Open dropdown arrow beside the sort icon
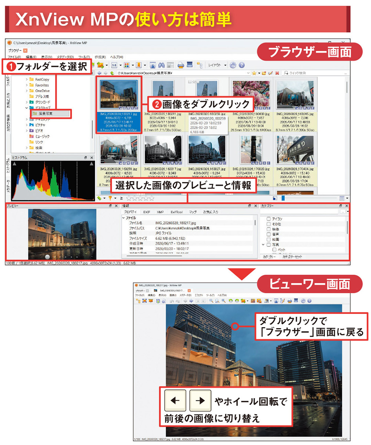 120,65
